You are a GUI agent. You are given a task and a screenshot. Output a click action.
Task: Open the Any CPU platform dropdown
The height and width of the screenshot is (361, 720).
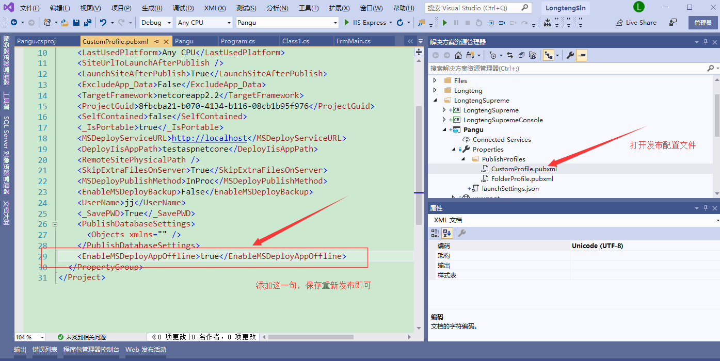(x=228, y=23)
